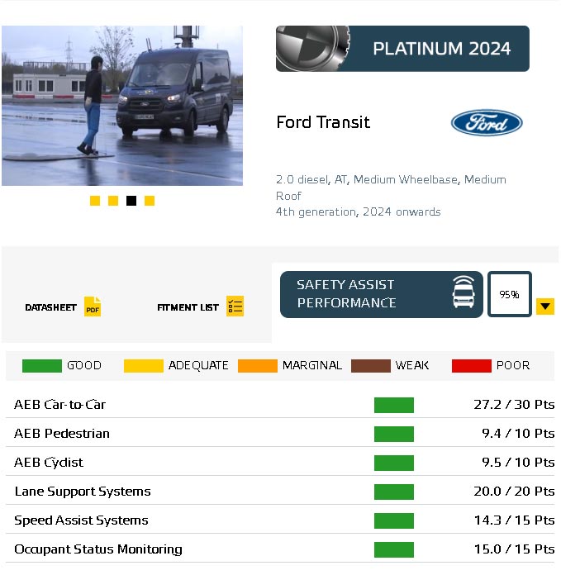Viewport: 561px width, 575px height.
Task: Select the Occupant Status Monitoring row
Action: [x=281, y=549]
